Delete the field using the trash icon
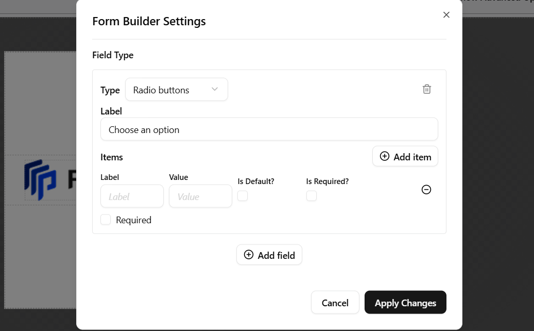The height and width of the screenshot is (331, 534). 427,89
